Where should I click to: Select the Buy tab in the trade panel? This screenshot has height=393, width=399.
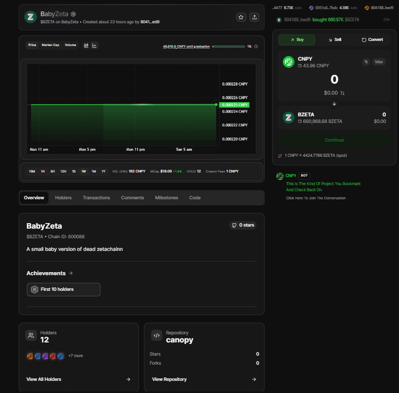(x=297, y=40)
